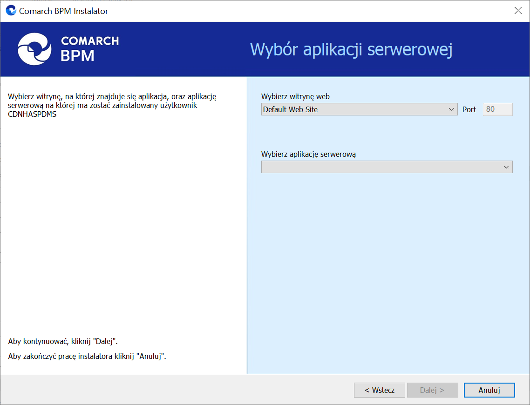Go back with the '< Wstecz' button
Screen dimensions: 530x405
[379, 390]
